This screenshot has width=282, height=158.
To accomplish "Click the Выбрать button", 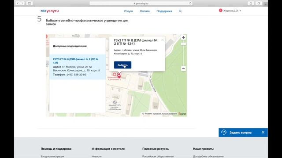I will point(122,65).
